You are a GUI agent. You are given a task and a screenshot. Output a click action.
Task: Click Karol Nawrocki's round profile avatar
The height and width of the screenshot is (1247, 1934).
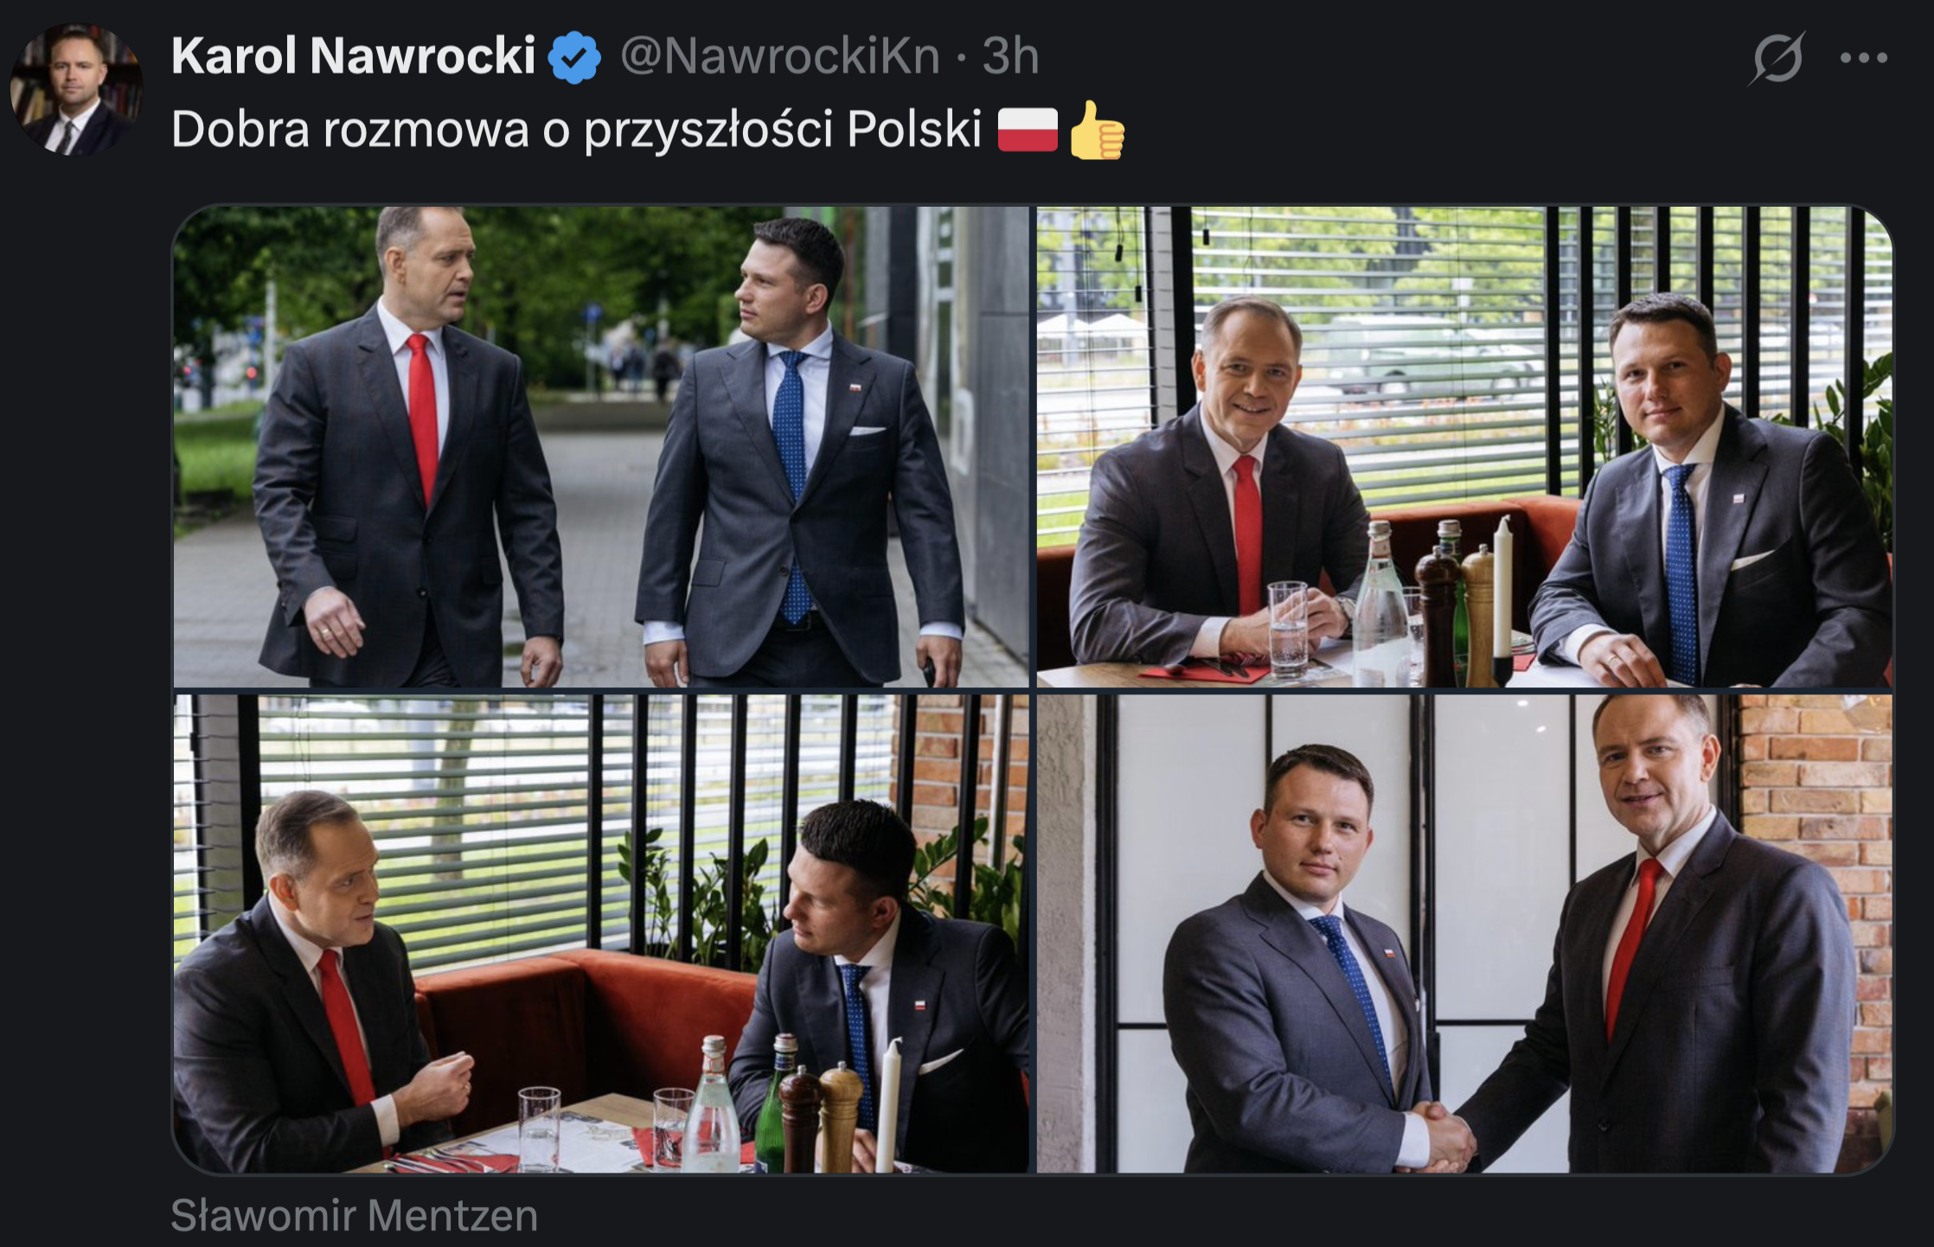click(x=76, y=89)
